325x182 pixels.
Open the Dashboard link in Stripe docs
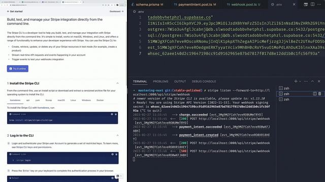click(x=116, y=11)
